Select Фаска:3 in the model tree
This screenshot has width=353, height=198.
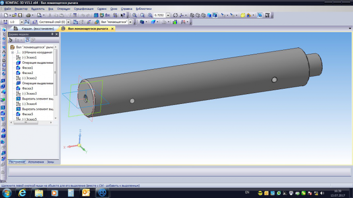pos(27,88)
